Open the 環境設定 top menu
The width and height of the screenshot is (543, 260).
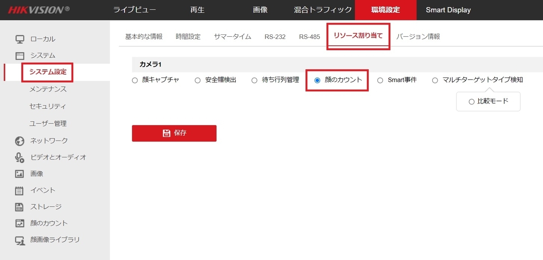click(x=386, y=10)
